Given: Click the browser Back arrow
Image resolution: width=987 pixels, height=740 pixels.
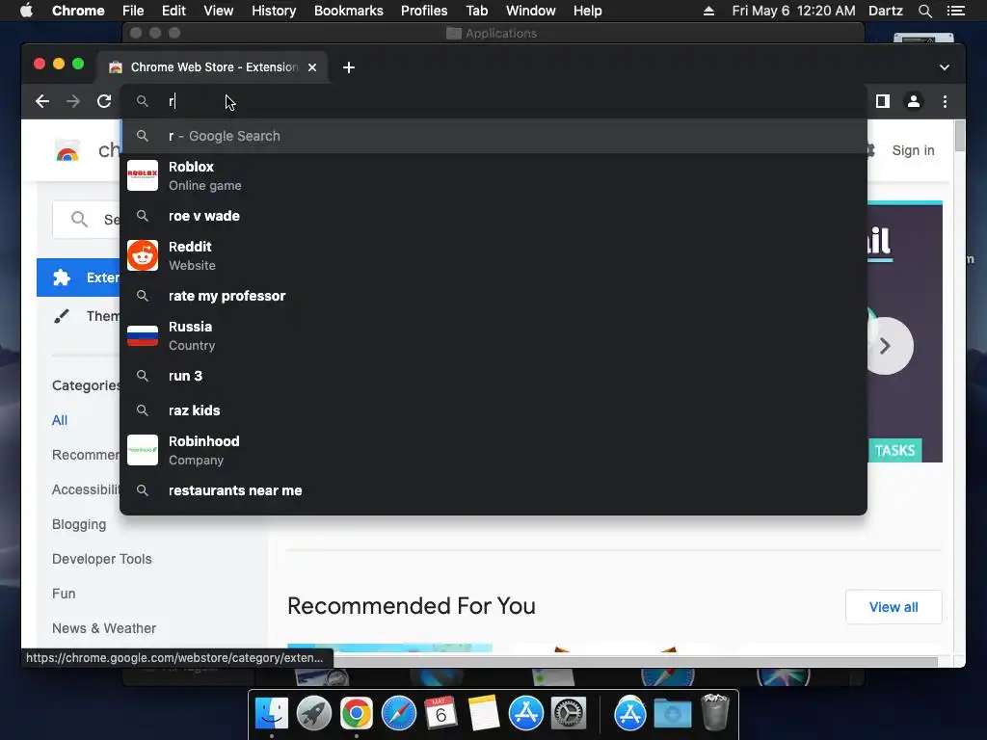Looking at the screenshot, I should [x=42, y=101].
